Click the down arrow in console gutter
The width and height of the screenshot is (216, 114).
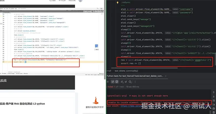[x=214, y=97]
